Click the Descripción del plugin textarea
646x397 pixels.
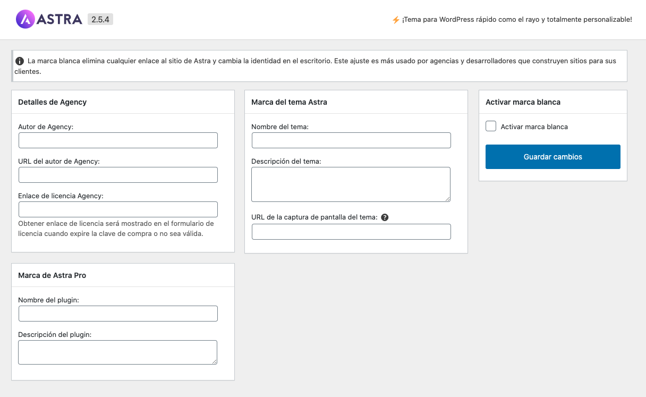117,352
